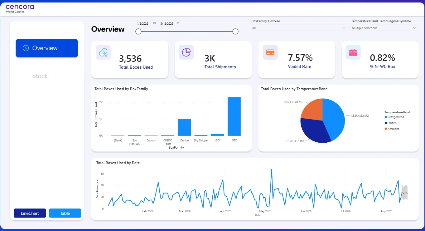
Task: Click the Total Boxes Used card icon
Action: click(103, 52)
